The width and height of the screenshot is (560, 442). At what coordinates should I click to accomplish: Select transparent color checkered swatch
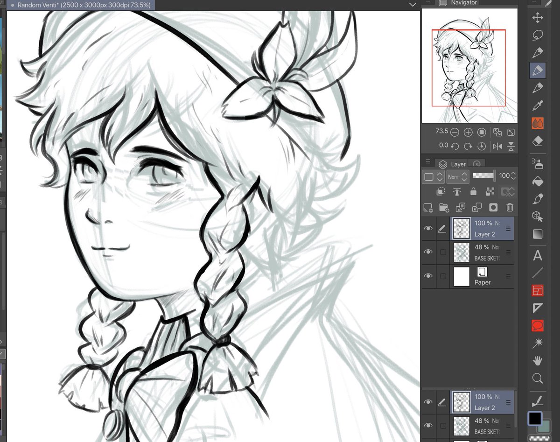click(539, 438)
